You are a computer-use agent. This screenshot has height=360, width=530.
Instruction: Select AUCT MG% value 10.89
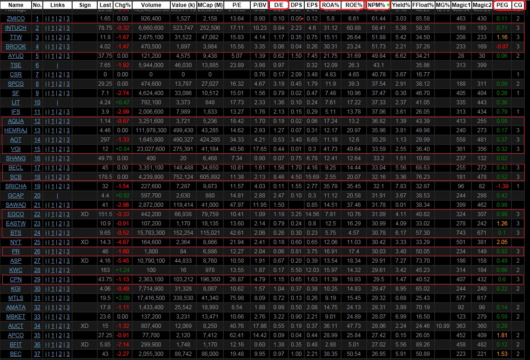443,326
